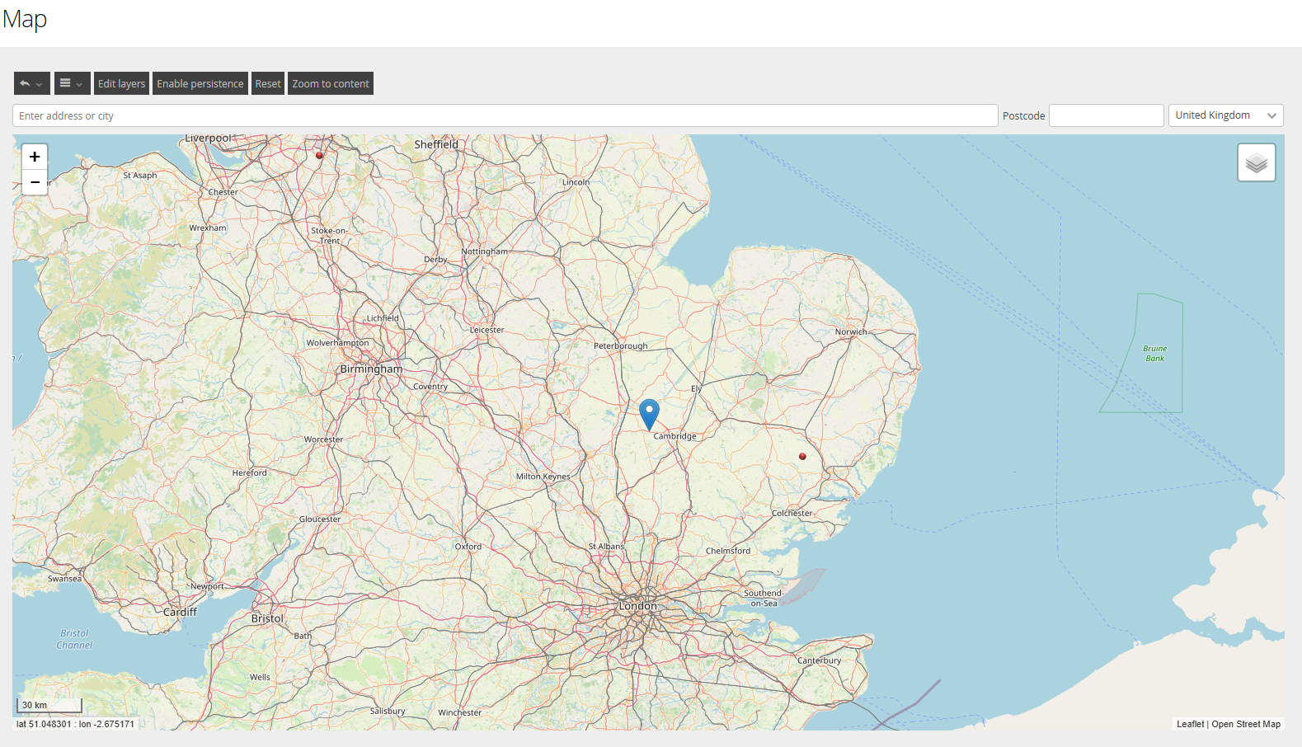1302x747 pixels.
Task: Expand the United Kingdom country selector
Action: pos(1225,115)
